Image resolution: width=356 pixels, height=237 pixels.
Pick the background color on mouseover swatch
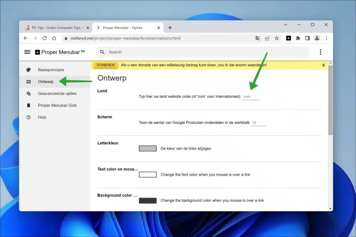point(148,201)
